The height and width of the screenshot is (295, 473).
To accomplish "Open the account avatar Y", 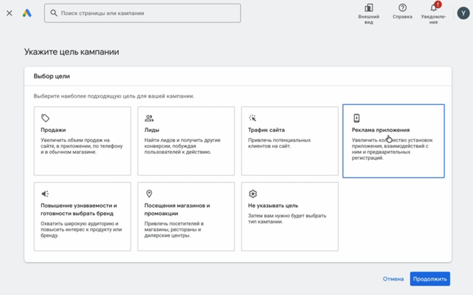I will click(x=463, y=13).
